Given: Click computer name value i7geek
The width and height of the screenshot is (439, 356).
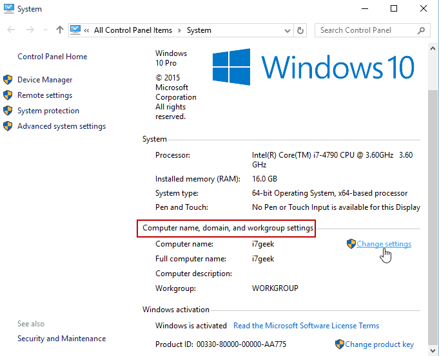Looking at the screenshot, I should click(263, 244).
